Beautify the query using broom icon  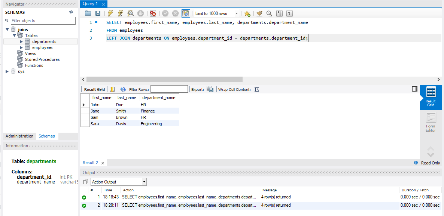[259, 13]
